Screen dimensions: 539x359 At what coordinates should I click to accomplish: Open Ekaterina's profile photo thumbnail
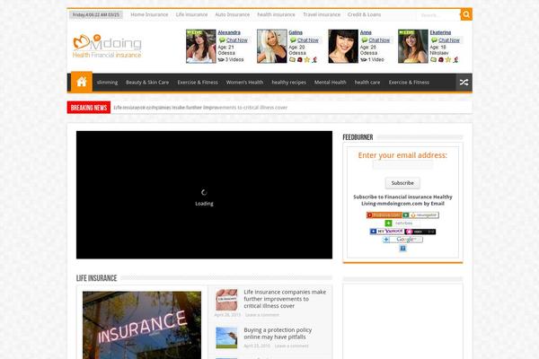coord(413,46)
